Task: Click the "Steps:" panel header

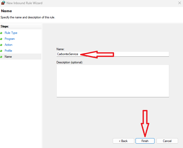Action: click(5, 26)
